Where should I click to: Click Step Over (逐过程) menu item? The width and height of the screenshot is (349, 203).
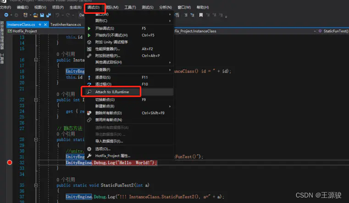click(103, 84)
